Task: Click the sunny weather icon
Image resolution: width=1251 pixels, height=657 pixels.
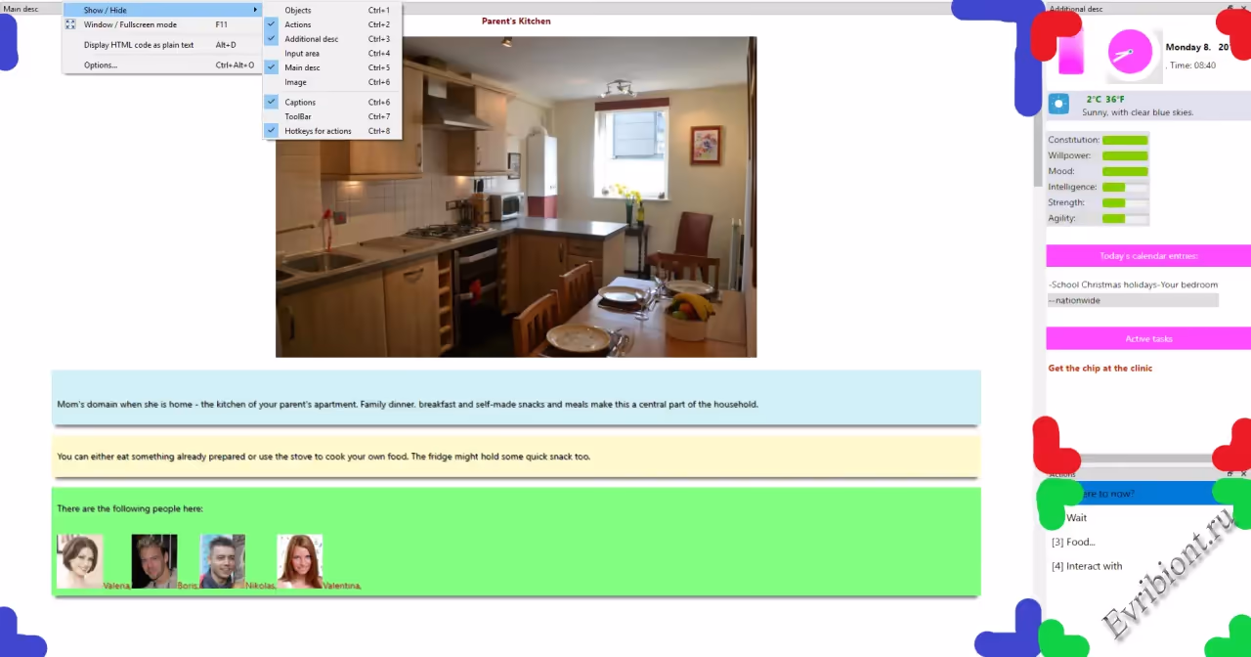Action: point(1058,105)
